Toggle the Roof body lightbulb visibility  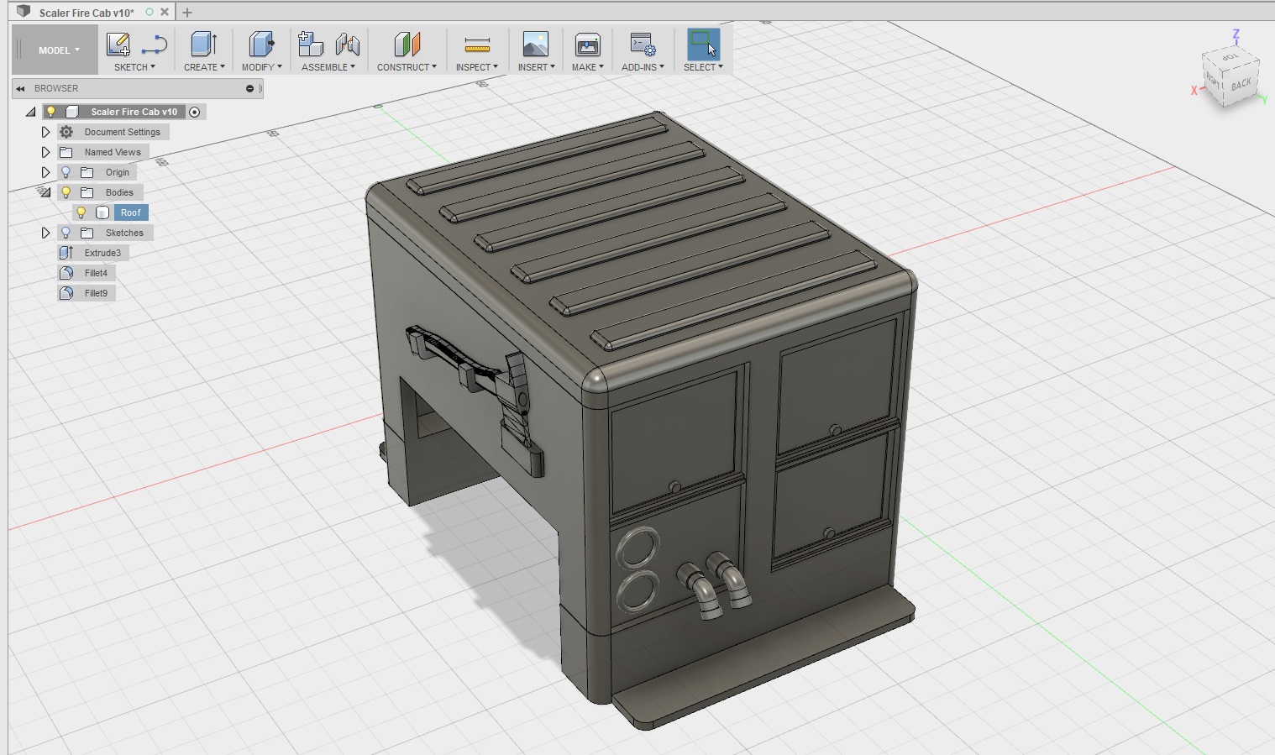click(x=81, y=212)
